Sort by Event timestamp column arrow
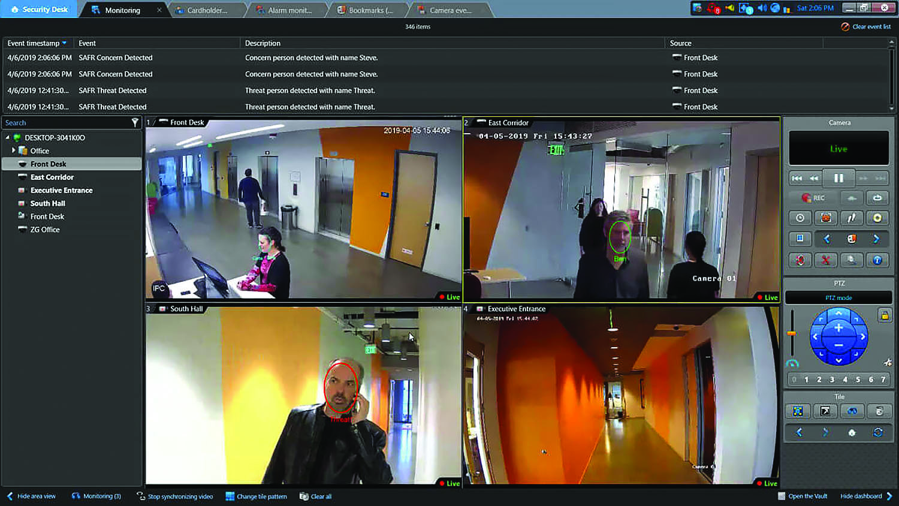Viewport: 899px width, 506px height. click(x=65, y=43)
